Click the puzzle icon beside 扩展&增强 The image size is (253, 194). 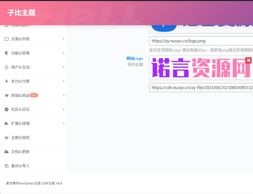pyautogui.click(x=7, y=124)
